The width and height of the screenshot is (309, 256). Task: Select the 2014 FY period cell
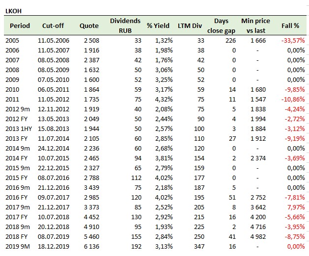coord(17,158)
